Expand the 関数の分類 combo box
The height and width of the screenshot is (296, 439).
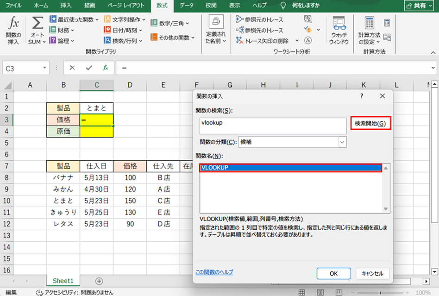(342, 142)
